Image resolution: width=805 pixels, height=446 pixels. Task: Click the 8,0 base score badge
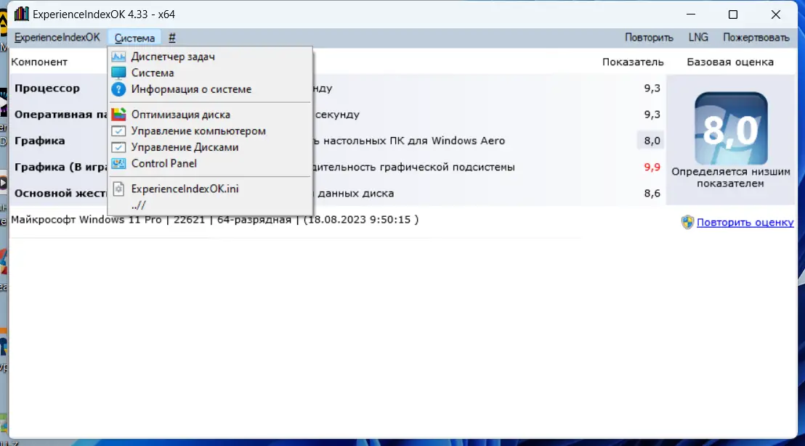[731, 128]
